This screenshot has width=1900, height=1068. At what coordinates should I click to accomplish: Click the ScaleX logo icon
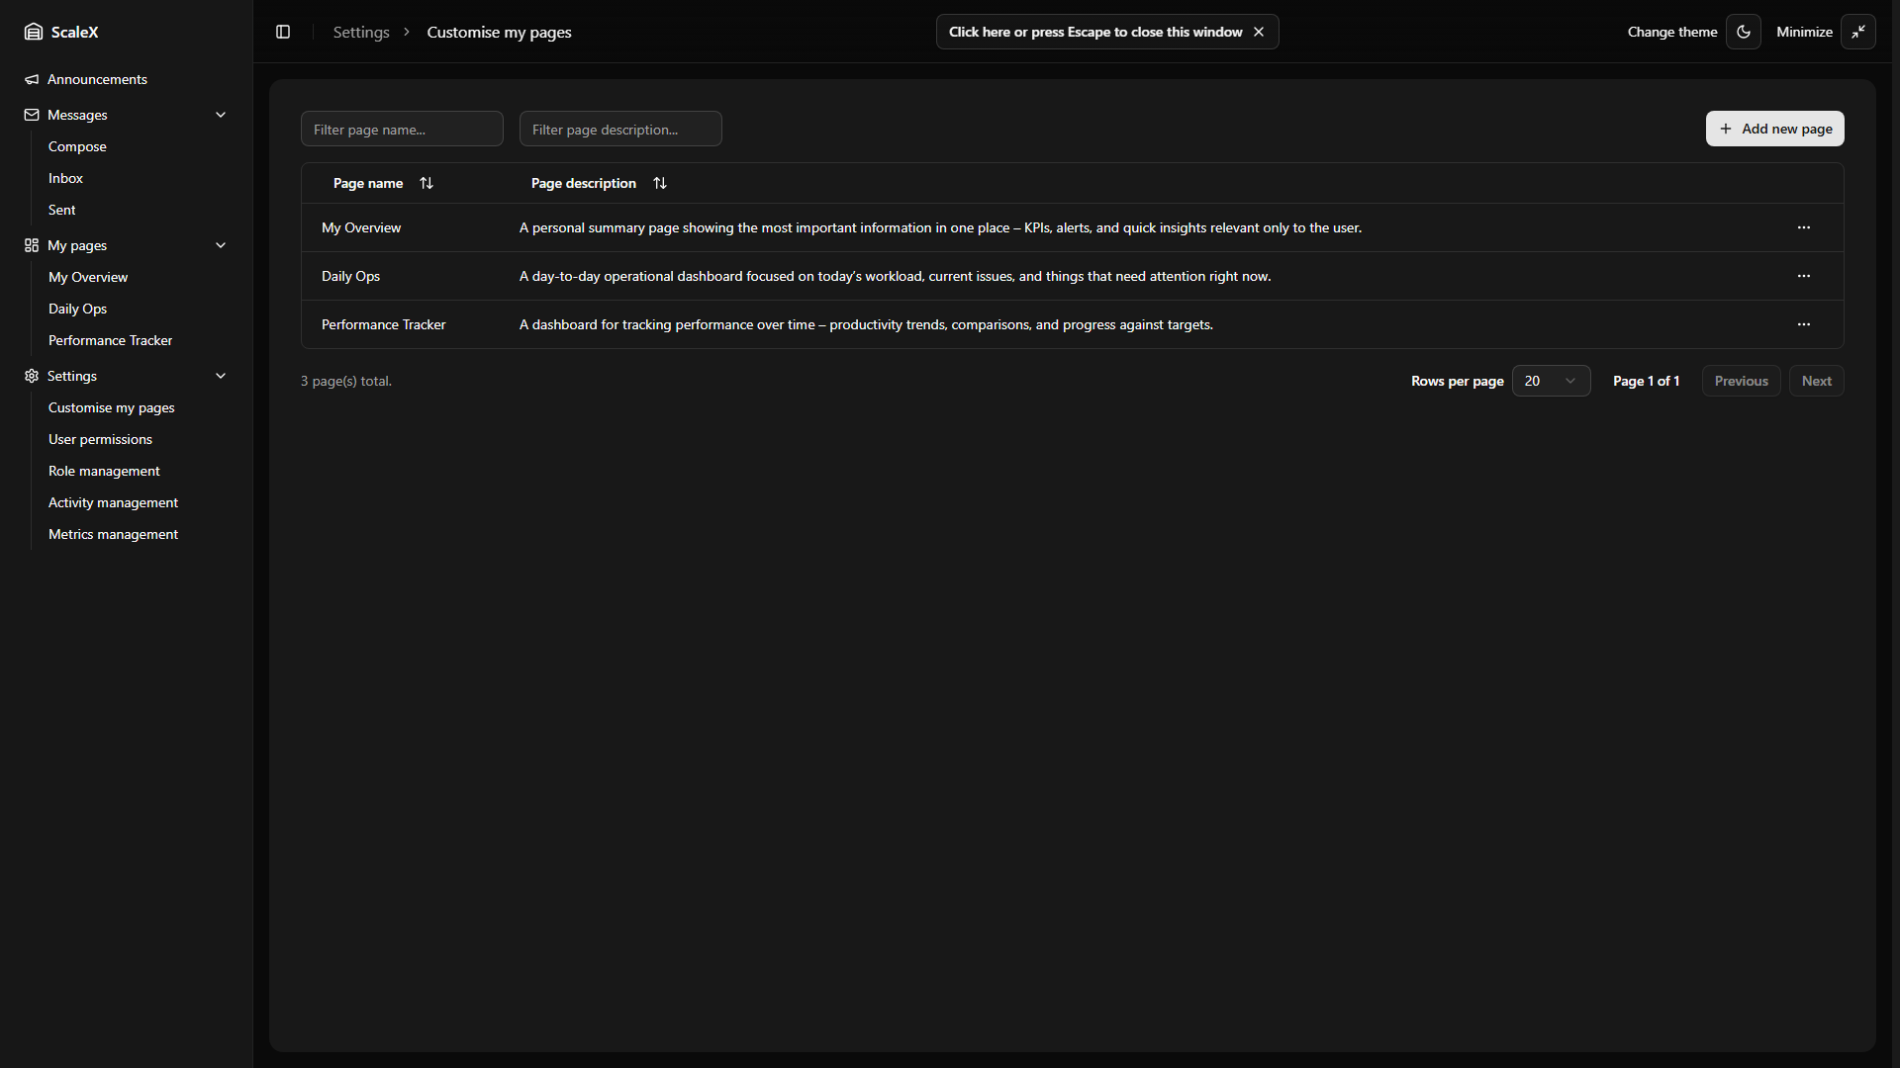coord(34,32)
